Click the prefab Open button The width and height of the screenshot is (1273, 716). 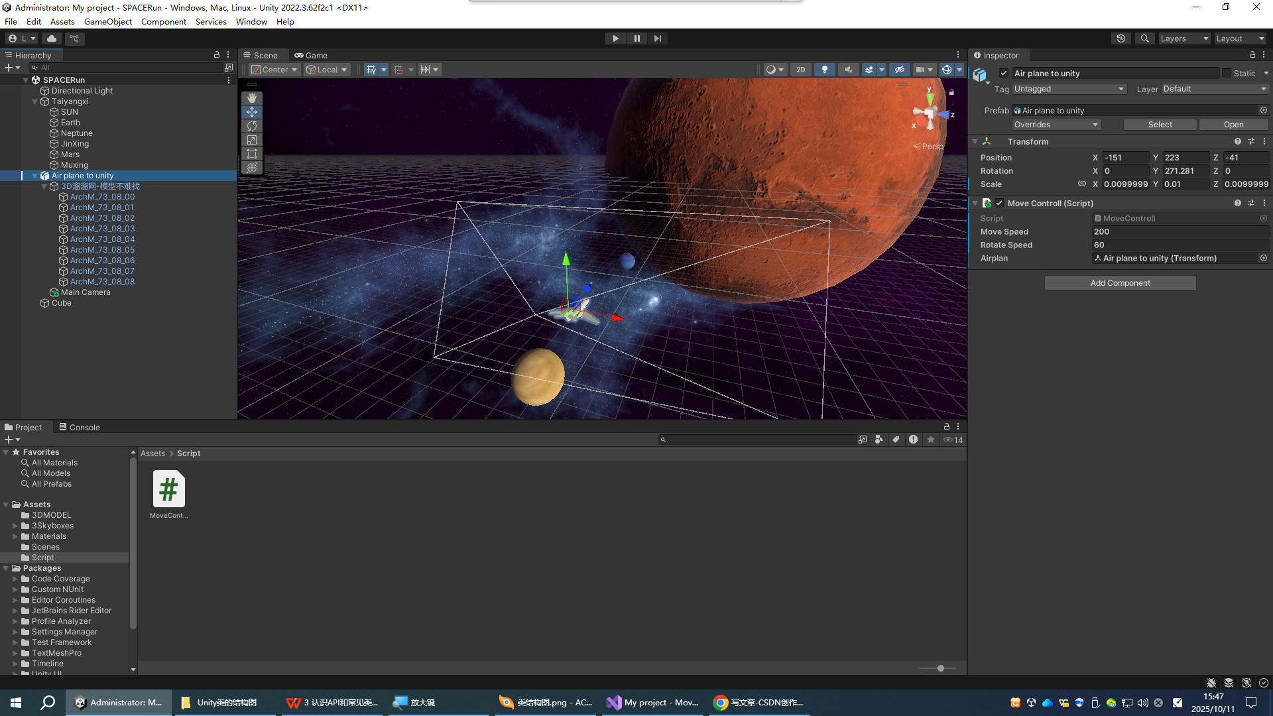point(1233,125)
